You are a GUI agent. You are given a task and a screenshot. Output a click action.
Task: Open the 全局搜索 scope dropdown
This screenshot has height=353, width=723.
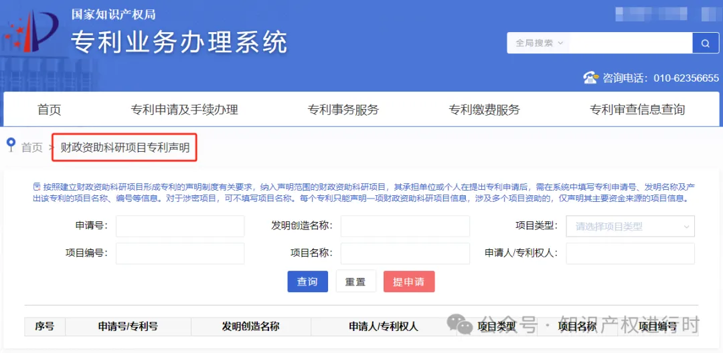pos(539,43)
